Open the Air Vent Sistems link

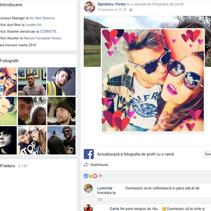42,18
